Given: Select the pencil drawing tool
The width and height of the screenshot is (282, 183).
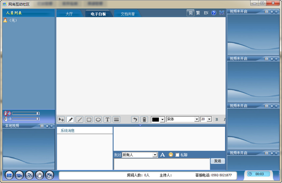Looking at the screenshot, I should coord(70,119).
